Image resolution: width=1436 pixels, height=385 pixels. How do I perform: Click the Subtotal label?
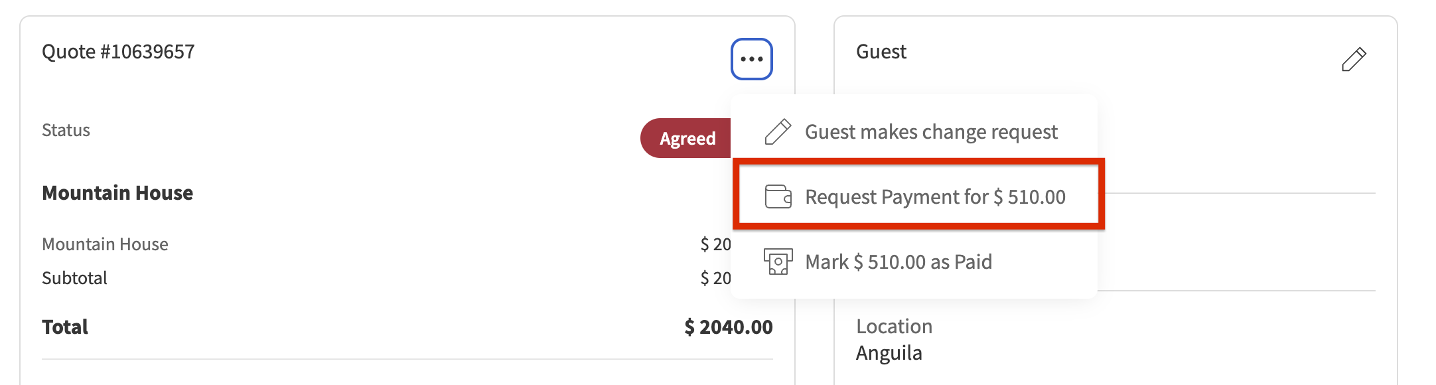click(74, 277)
